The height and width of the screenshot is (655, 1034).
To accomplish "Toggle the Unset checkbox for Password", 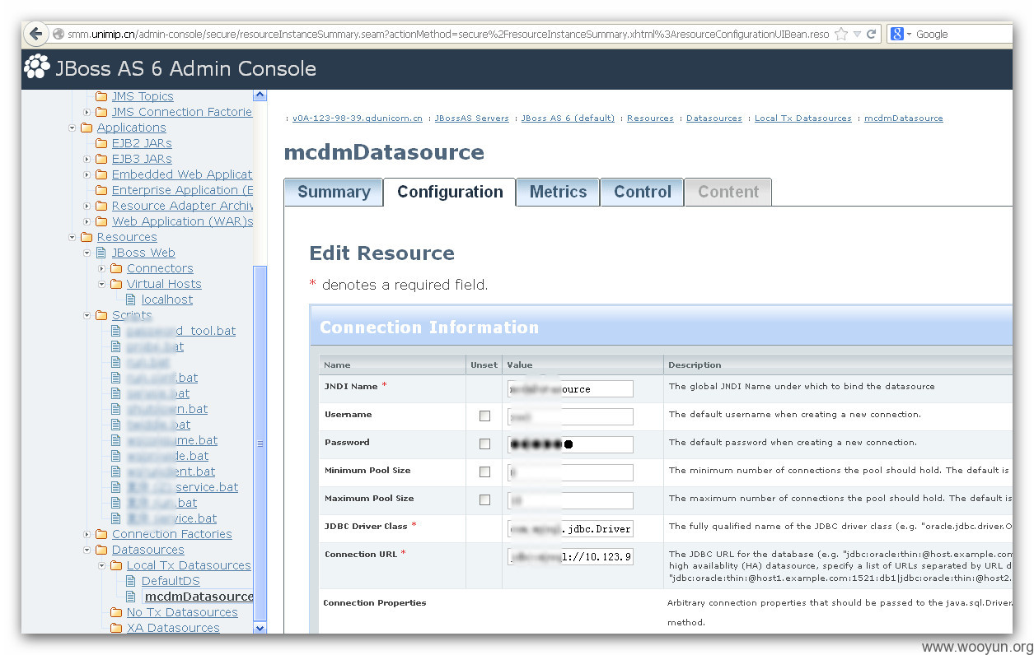I will [x=484, y=444].
